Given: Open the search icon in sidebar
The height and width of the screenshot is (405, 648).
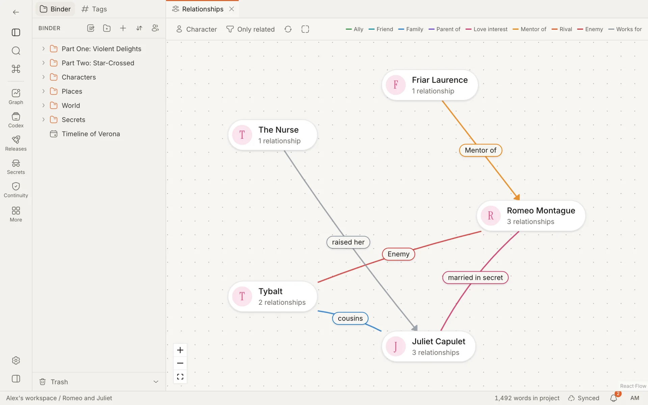Looking at the screenshot, I should point(16,51).
